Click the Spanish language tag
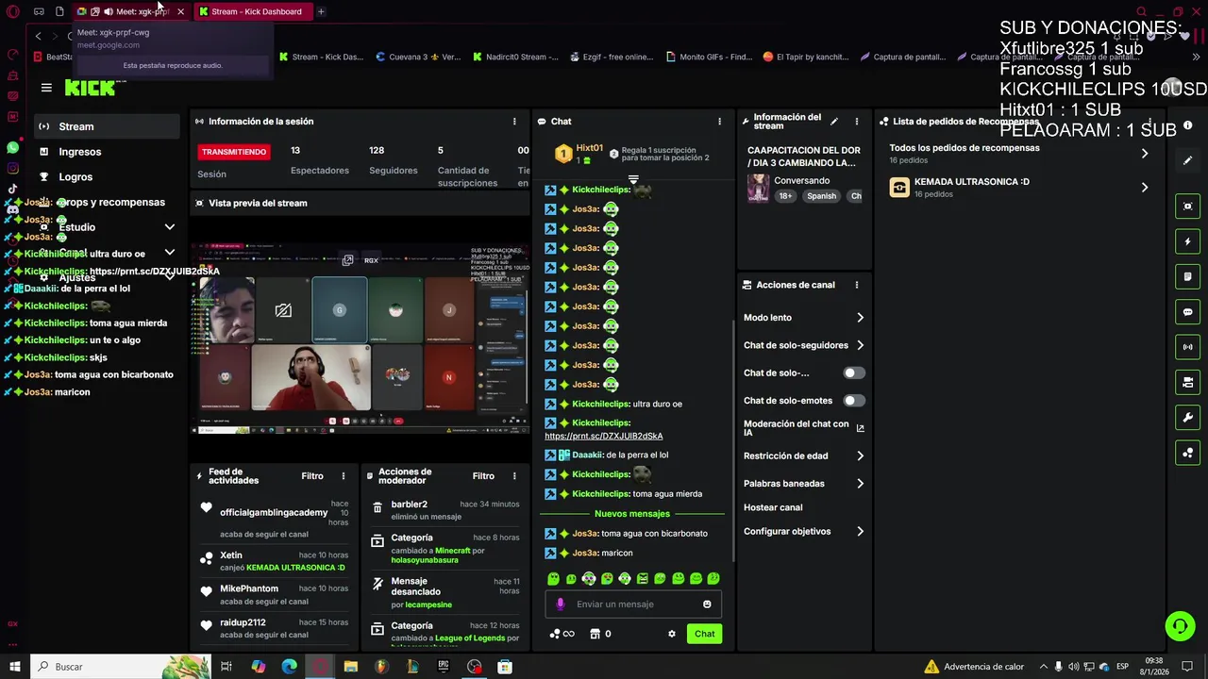 (821, 196)
